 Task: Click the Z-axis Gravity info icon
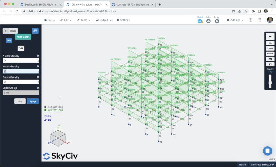coord(38,77)
